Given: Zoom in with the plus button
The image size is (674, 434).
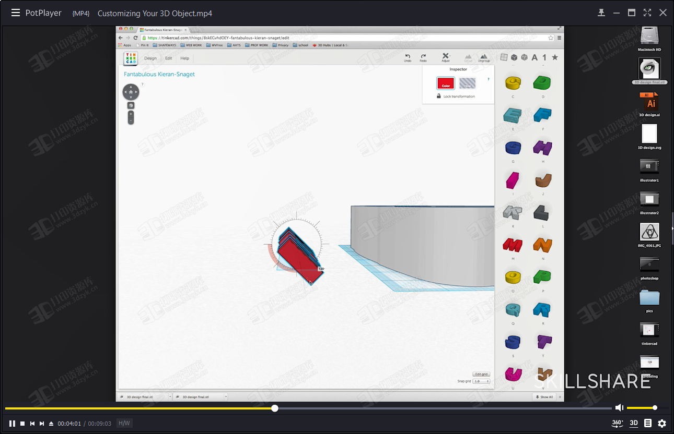Looking at the screenshot, I should (x=131, y=114).
